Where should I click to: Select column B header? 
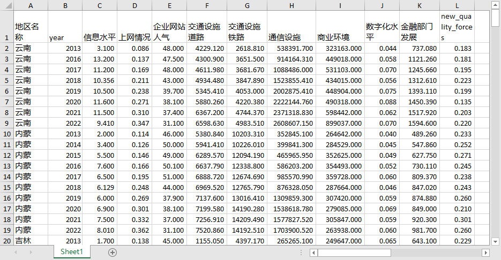(x=65, y=5)
